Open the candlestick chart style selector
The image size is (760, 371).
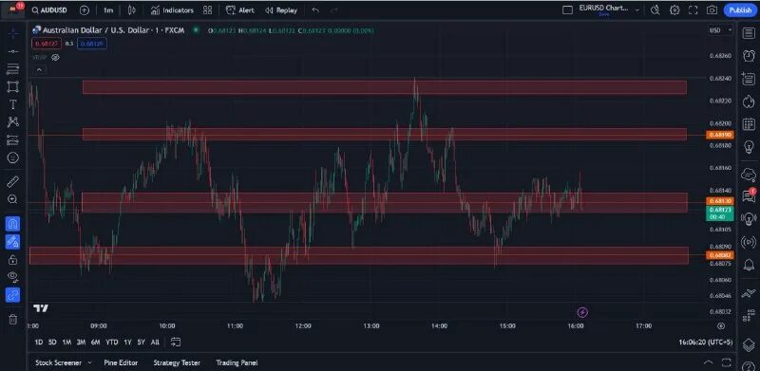pos(131,10)
